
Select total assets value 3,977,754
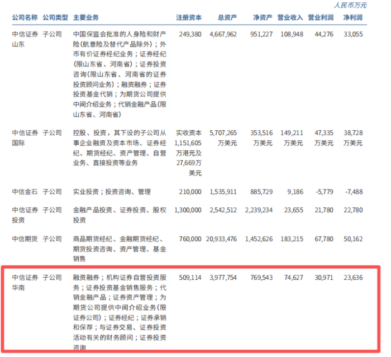click(x=223, y=278)
